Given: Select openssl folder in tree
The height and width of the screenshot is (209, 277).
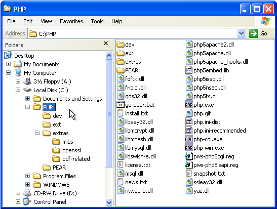Looking at the screenshot, I should [x=71, y=150].
